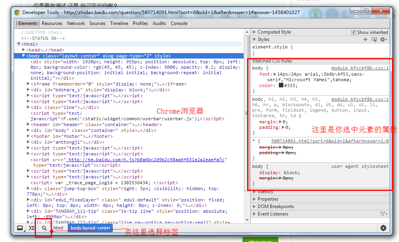Maximize the Developer Tools window
This screenshot has width=399, height=242.
click(x=366, y=11)
